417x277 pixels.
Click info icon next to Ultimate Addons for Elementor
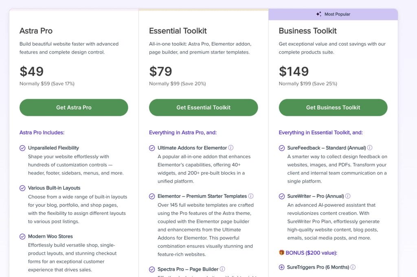click(231, 148)
